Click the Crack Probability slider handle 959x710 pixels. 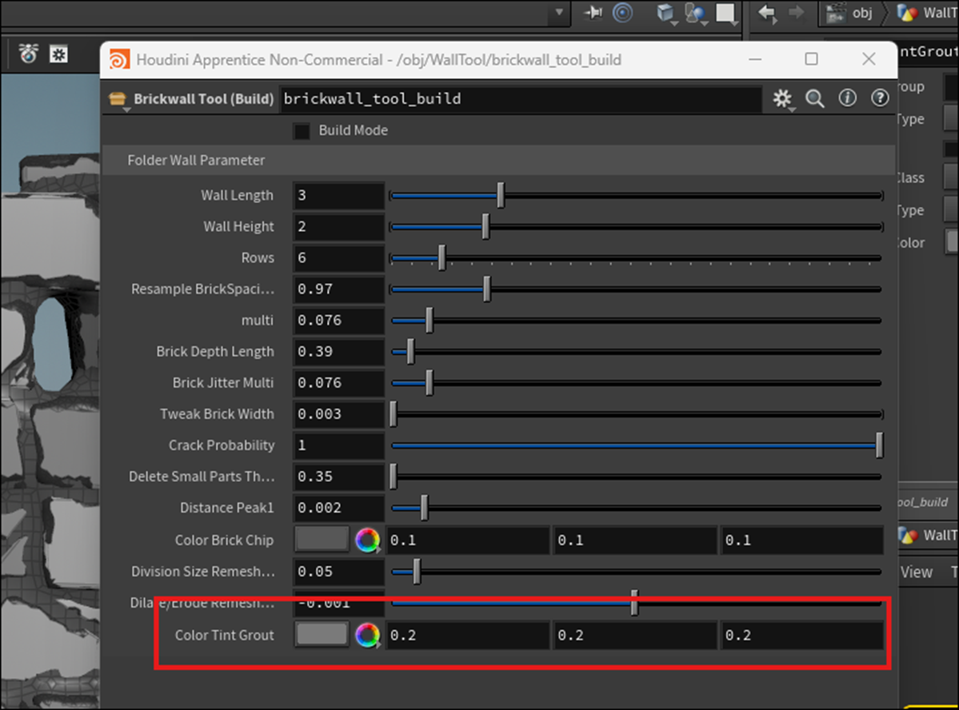880,445
